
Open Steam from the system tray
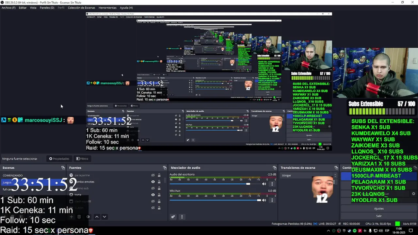[349, 231]
